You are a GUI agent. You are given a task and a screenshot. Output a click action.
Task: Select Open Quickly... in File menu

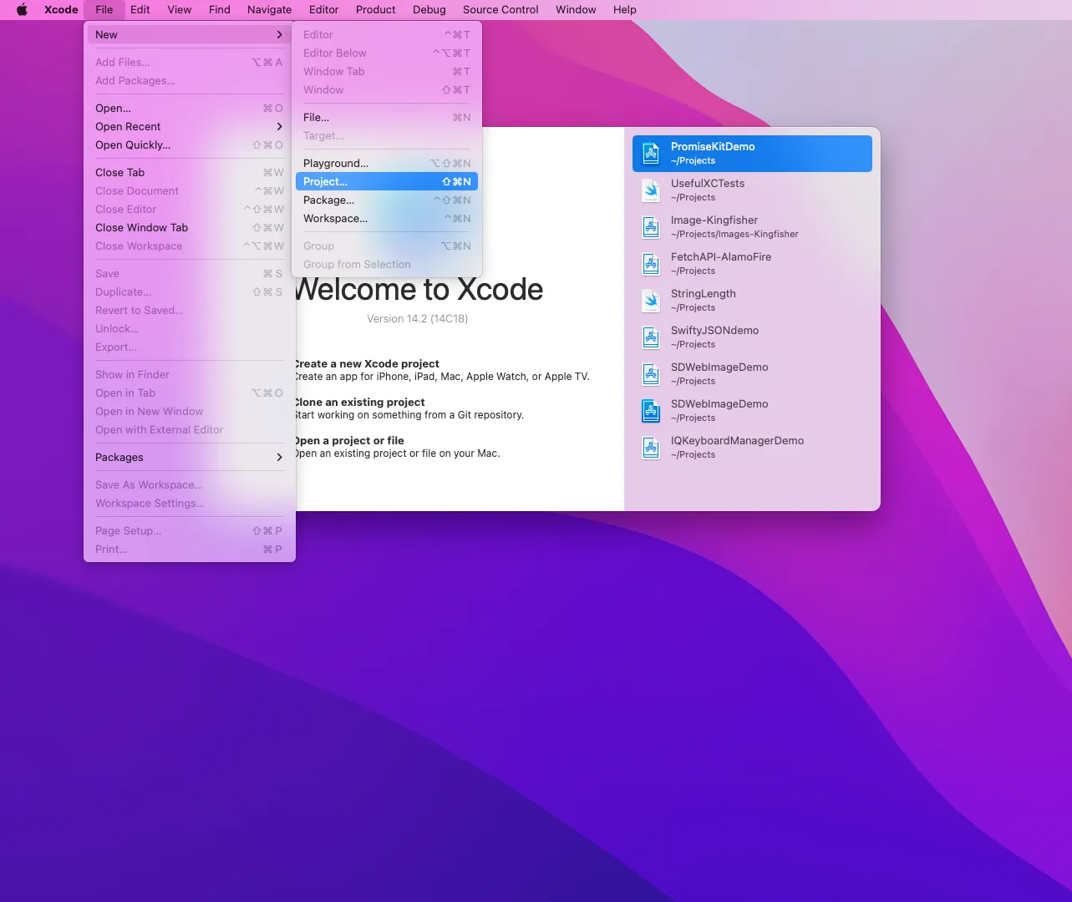[190, 145]
